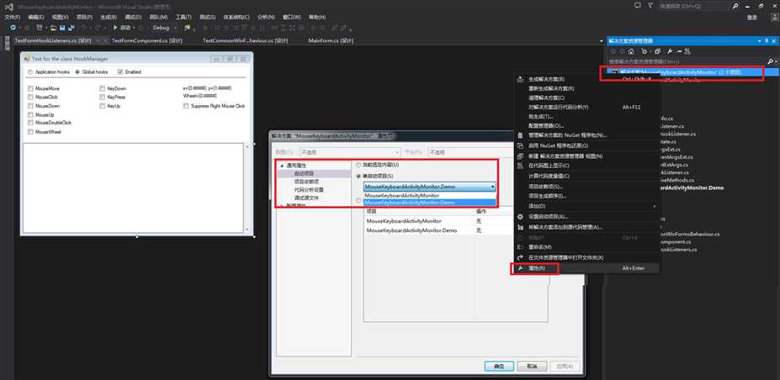Check Suppress Right Mouse Click checkbox
The width and height of the screenshot is (780, 380).
pyautogui.click(x=186, y=106)
